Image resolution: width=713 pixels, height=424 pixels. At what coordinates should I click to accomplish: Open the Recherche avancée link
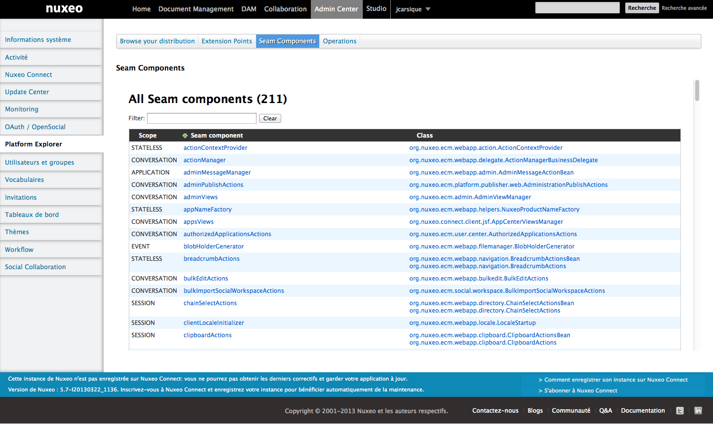pyautogui.click(x=684, y=8)
